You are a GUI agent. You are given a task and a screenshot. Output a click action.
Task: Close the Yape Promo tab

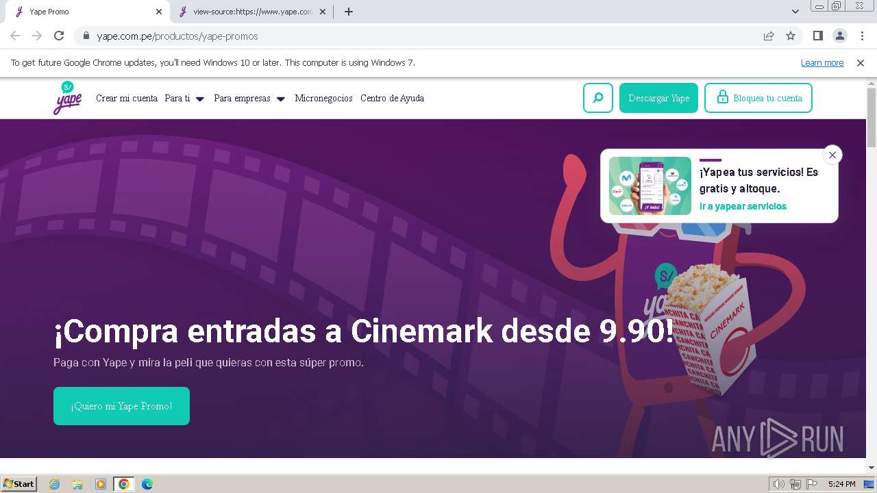click(159, 12)
